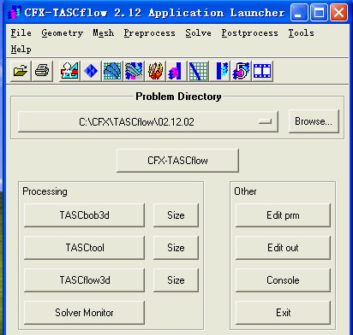Click the printer toolbar icon
This screenshot has height=335, width=353.
(x=42, y=71)
